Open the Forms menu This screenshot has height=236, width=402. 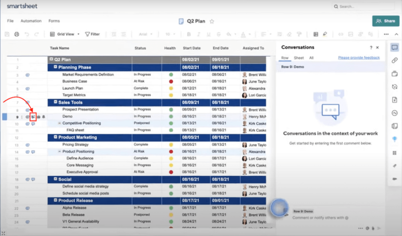click(54, 21)
